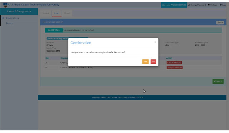Click the Exam Management sidebar heading
This screenshot has width=229, height=133.
(x=19, y=11)
